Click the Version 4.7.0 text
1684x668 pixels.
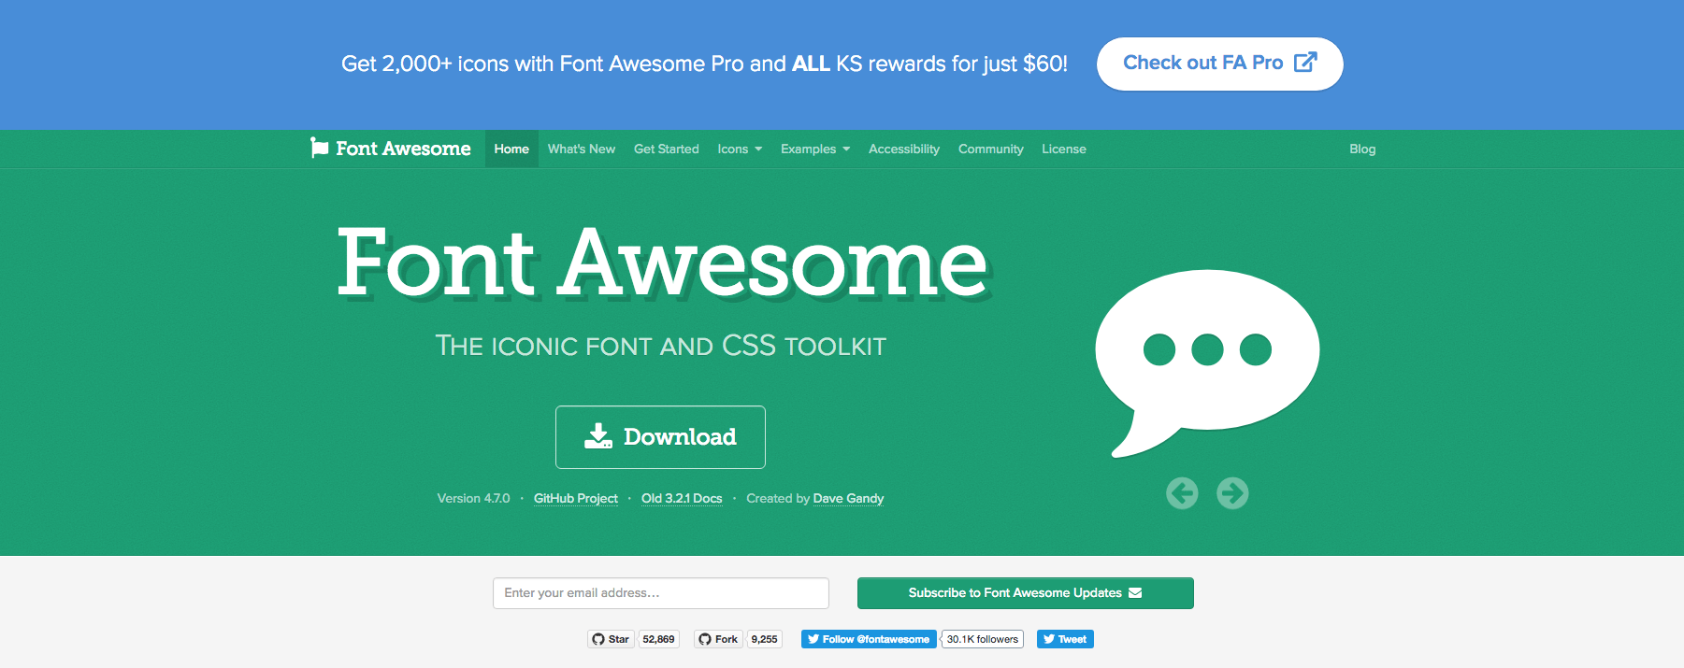473,498
